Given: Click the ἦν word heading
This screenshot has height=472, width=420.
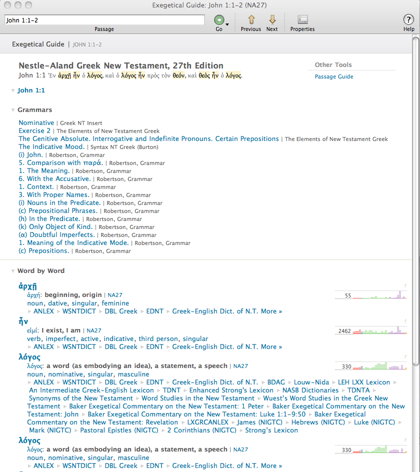Looking at the screenshot, I should (x=24, y=321).
